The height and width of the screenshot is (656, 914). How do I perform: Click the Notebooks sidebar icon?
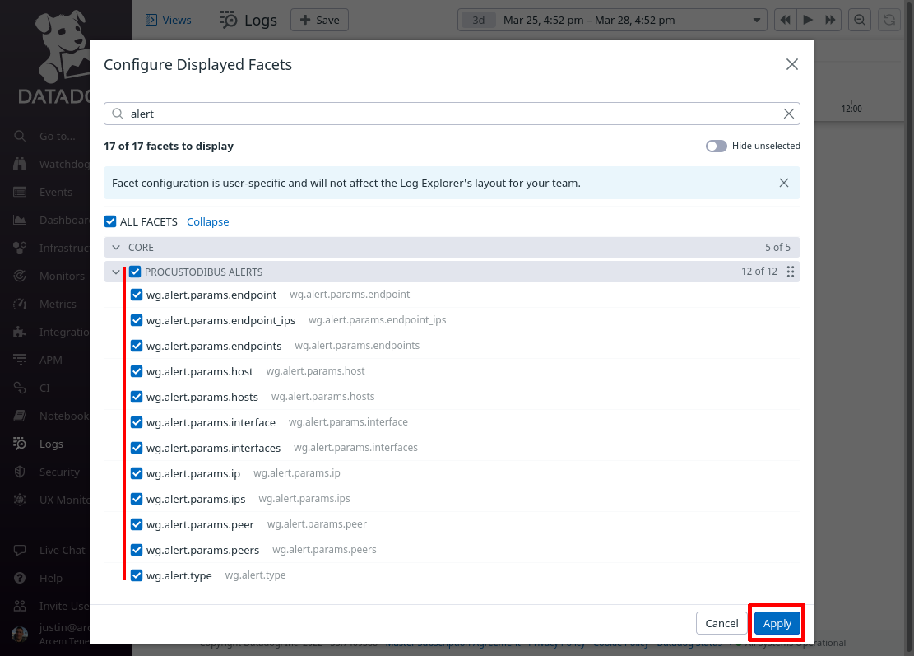coord(20,416)
